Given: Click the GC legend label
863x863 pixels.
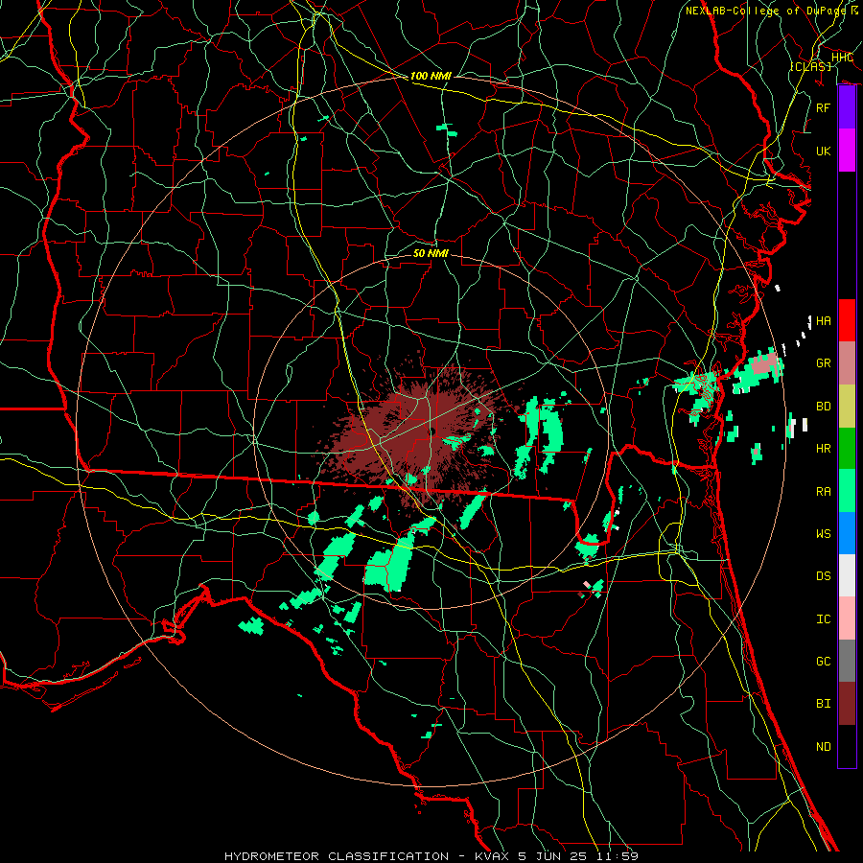Looking at the screenshot, I should 823,661.
